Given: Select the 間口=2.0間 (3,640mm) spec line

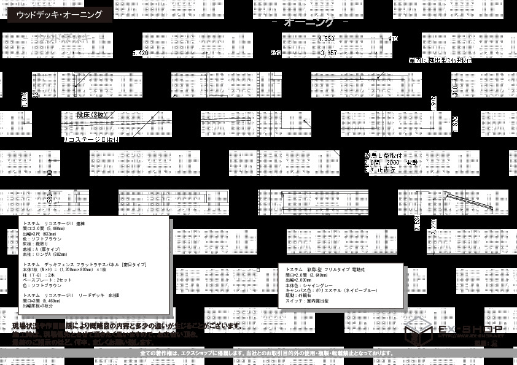Looking at the screenshot, I should (306, 275).
